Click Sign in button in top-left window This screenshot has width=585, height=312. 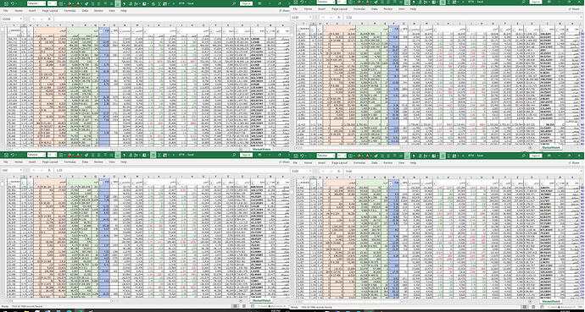(x=246, y=3)
